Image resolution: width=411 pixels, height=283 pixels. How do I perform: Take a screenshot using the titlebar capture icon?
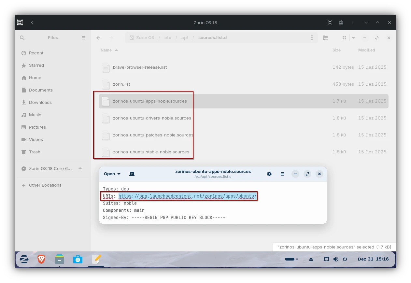click(330, 22)
